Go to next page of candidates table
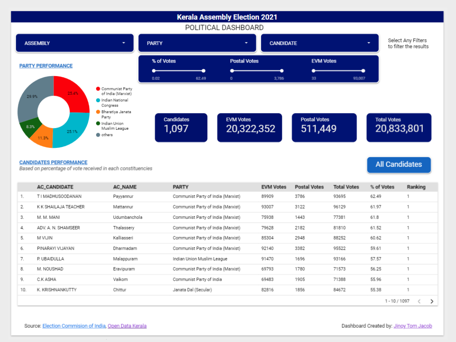The width and height of the screenshot is (456, 342). (432, 301)
